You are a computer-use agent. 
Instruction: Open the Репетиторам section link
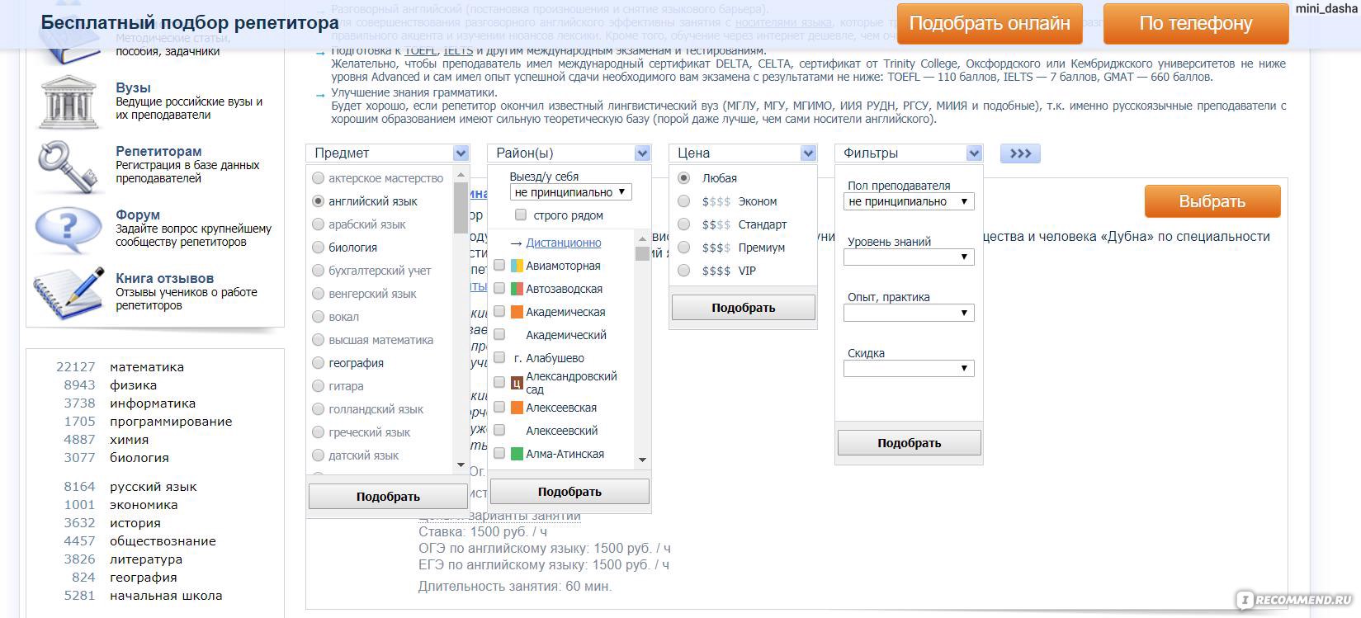pyautogui.click(x=158, y=152)
